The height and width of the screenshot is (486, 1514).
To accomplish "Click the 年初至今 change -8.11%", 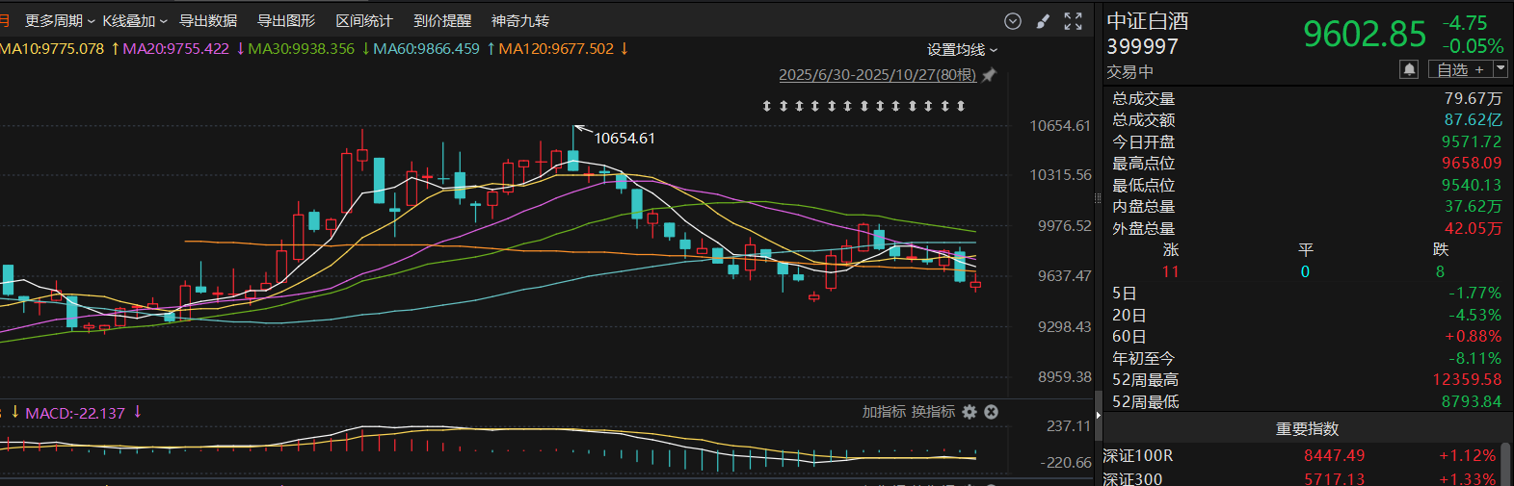I will 1474,358.
